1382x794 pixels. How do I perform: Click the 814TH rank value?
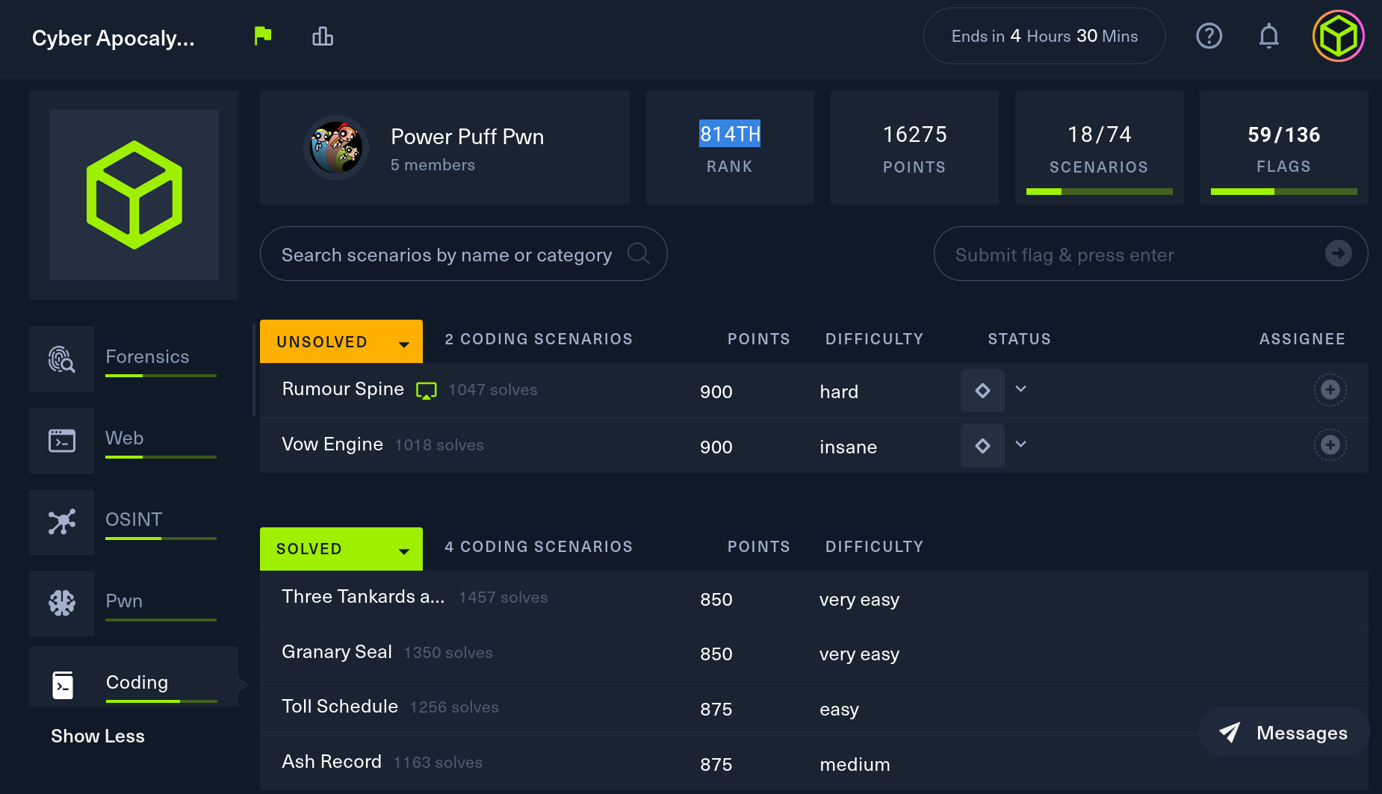tap(730, 134)
